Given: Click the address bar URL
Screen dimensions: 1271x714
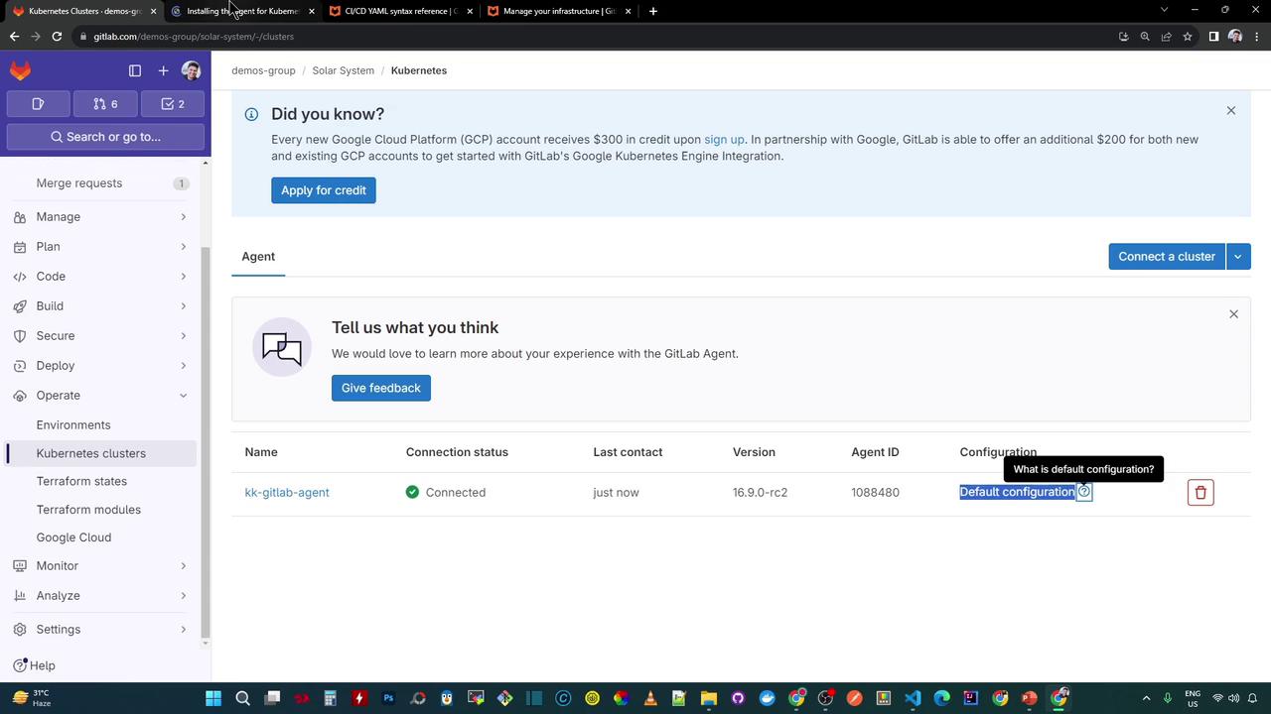Looking at the screenshot, I should pos(194,37).
